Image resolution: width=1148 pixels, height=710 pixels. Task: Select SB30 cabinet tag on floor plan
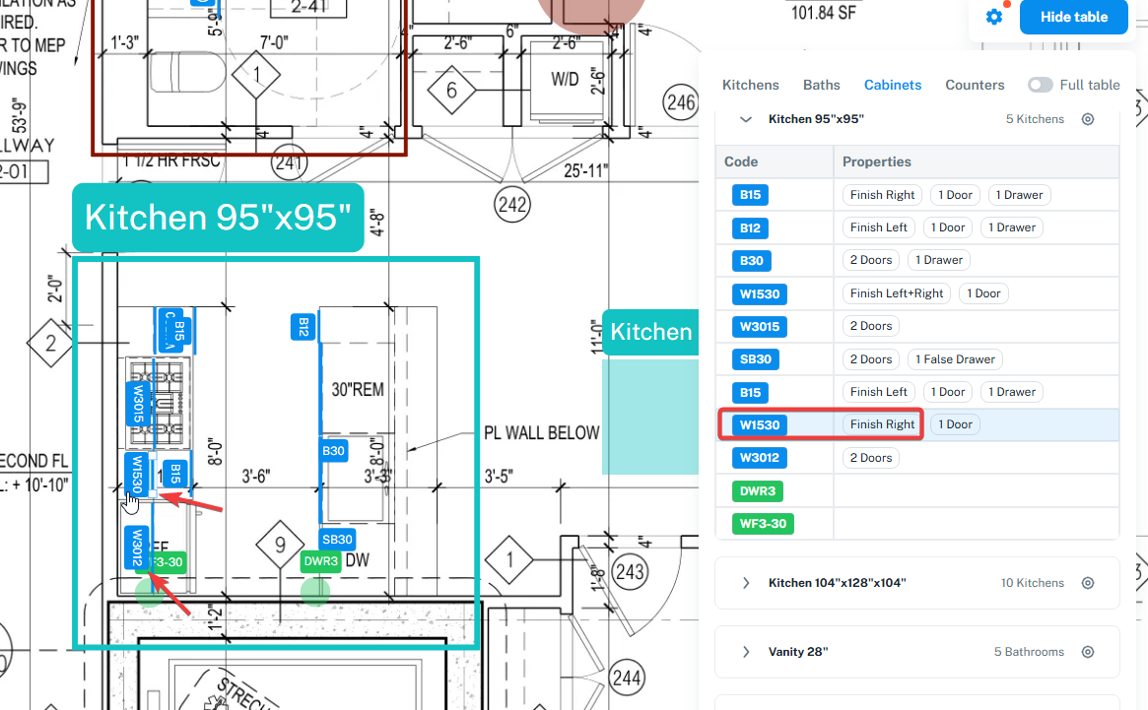(338, 540)
